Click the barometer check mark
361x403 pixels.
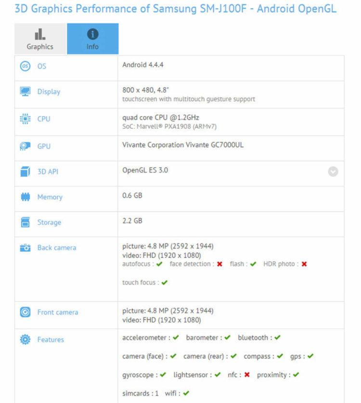pyautogui.click(x=227, y=337)
